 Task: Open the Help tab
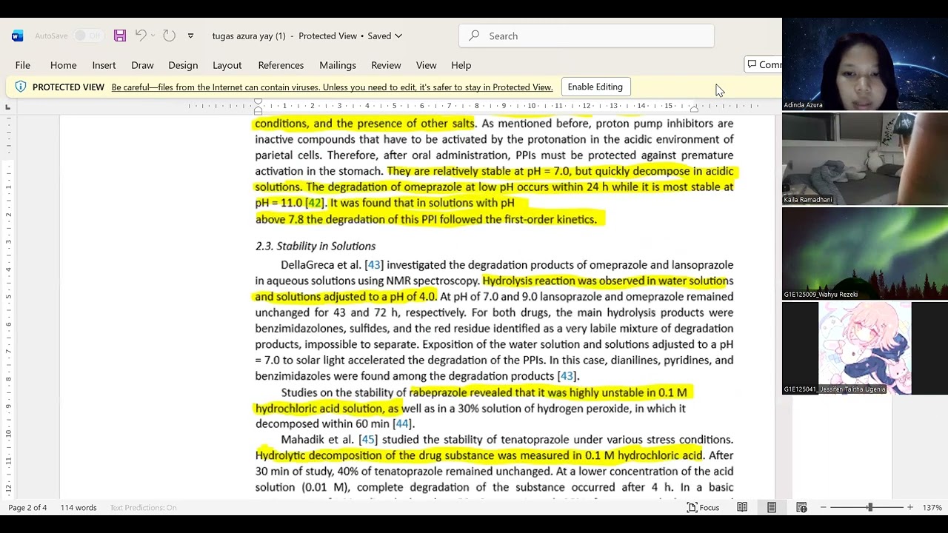(x=461, y=65)
